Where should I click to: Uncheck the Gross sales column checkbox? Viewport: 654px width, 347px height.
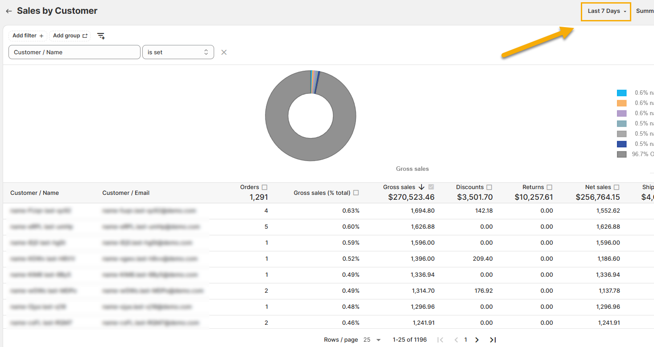[431, 187]
